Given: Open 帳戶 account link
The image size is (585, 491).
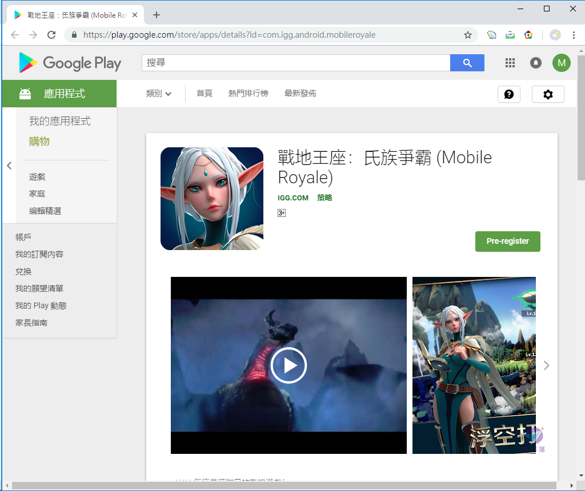Looking at the screenshot, I should coord(23,237).
